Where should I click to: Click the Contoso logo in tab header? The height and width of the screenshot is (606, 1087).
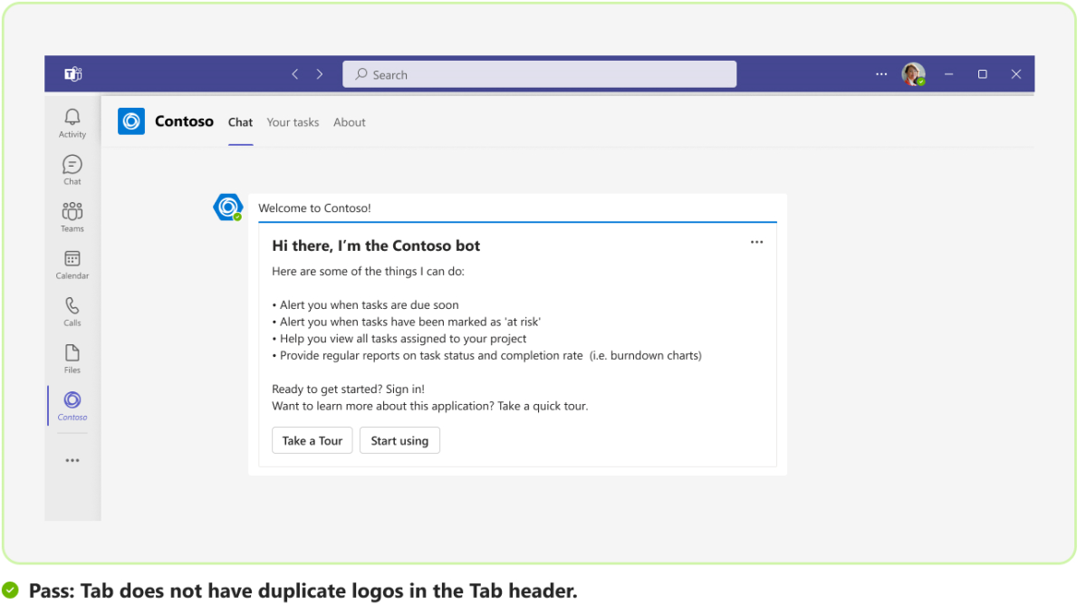coord(131,121)
